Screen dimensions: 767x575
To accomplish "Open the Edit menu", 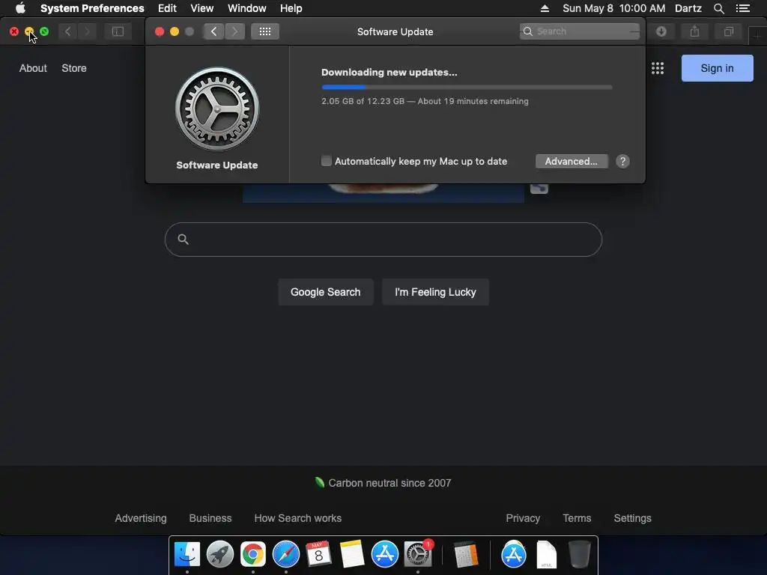I will 167,8.
